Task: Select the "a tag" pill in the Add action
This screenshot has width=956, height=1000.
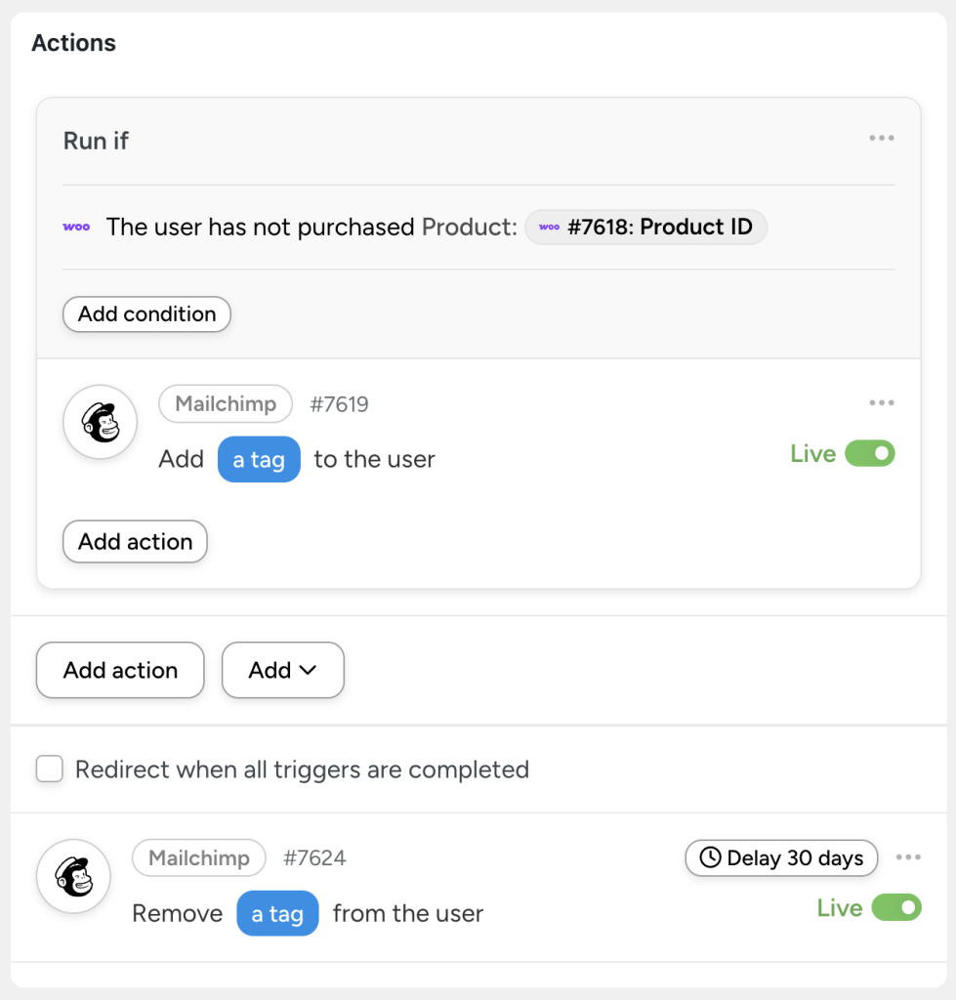Action: click(259, 459)
